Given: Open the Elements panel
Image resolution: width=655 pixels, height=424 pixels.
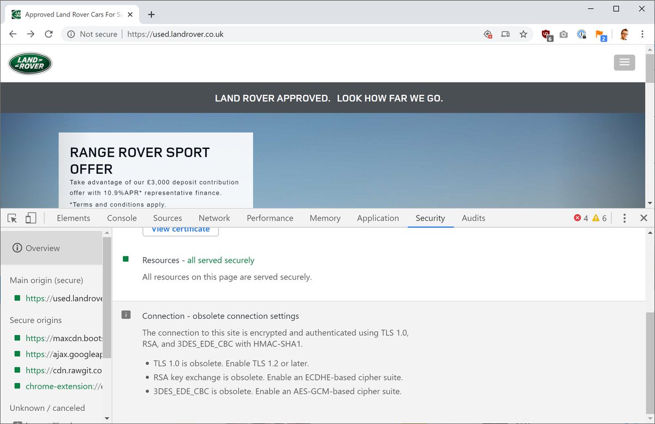Looking at the screenshot, I should [x=74, y=218].
